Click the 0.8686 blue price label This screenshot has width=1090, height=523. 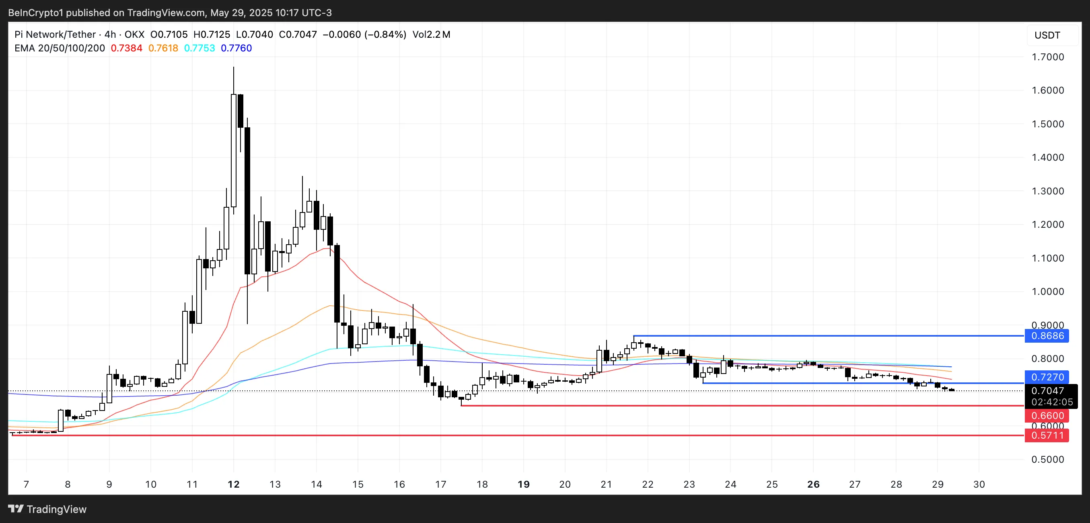tap(1047, 336)
